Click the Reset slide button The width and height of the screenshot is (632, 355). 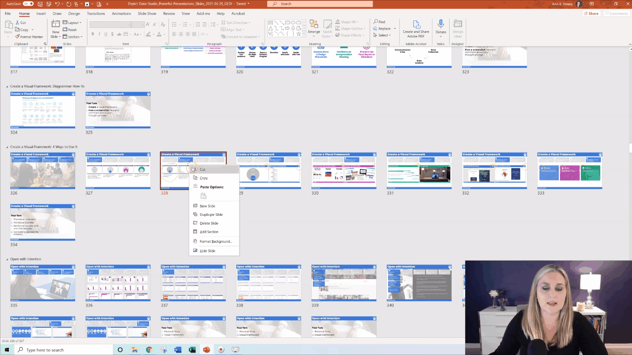point(70,29)
